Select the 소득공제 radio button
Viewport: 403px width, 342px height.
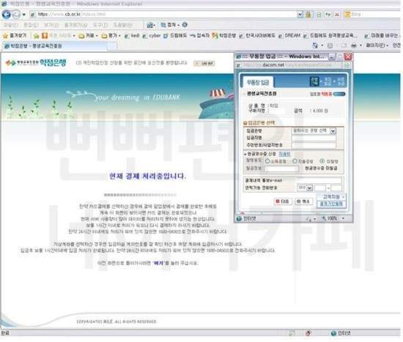tap(267, 161)
